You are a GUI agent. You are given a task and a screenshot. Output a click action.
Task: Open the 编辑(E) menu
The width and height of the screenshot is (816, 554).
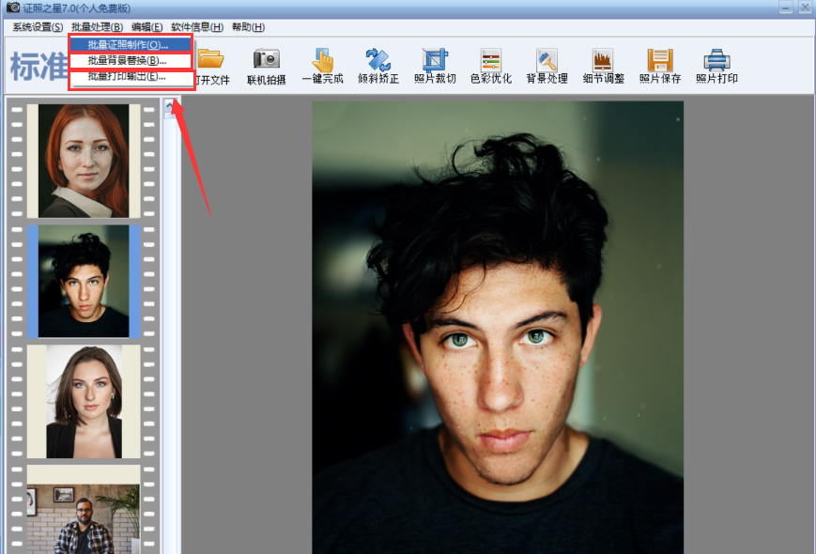147,27
